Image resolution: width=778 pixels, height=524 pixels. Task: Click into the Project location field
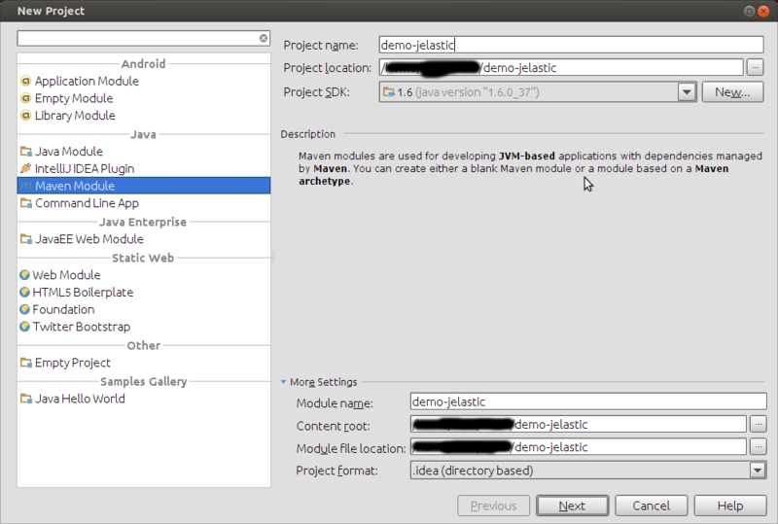point(561,67)
